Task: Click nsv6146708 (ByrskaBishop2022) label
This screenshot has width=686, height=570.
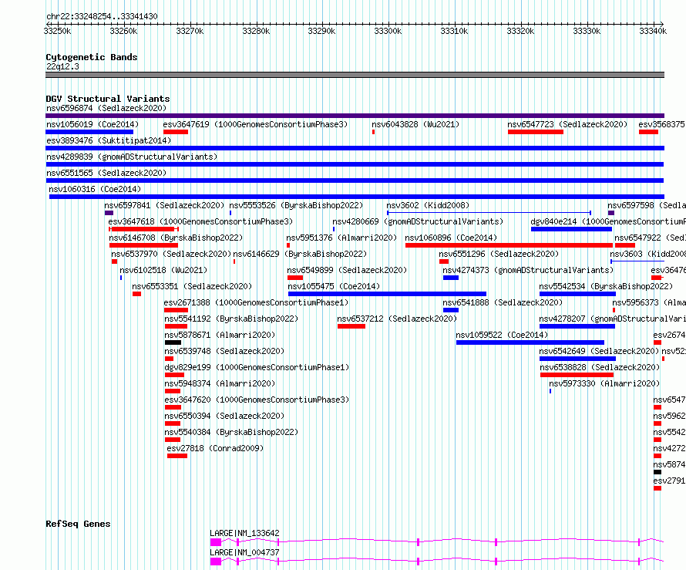Action: (x=176, y=238)
